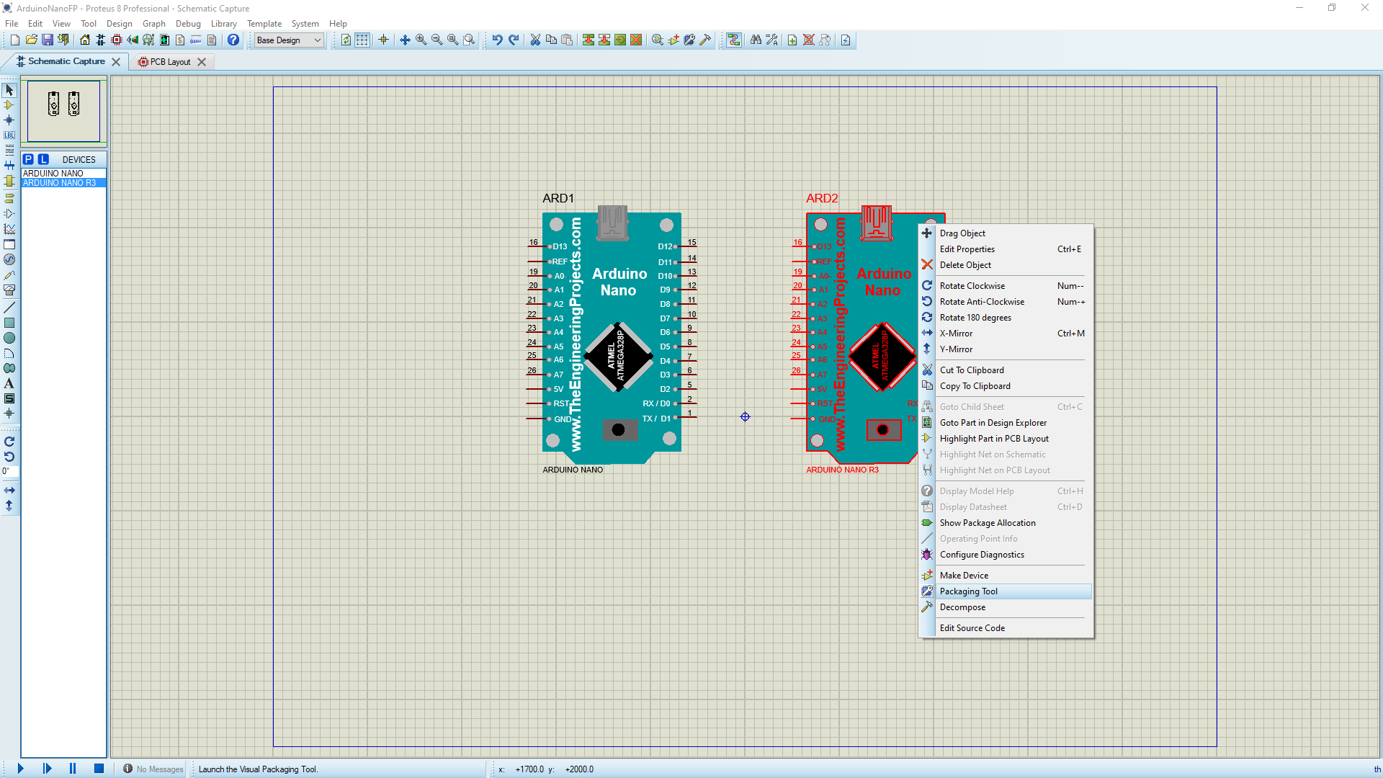Image resolution: width=1383 pixels, height=778 pixels.
Task: Pause the simulation
Action: pyautogui.click(x=73, y=769)
